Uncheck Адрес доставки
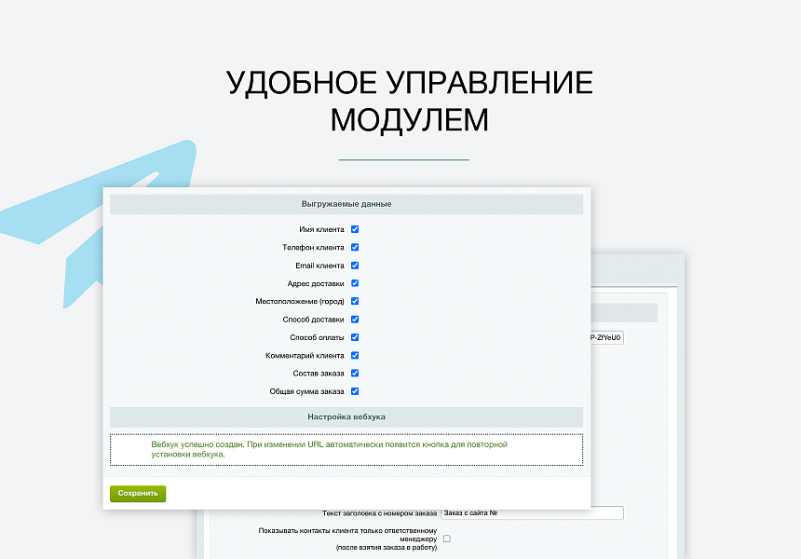The image size is (801, 559). pos(354,283)
